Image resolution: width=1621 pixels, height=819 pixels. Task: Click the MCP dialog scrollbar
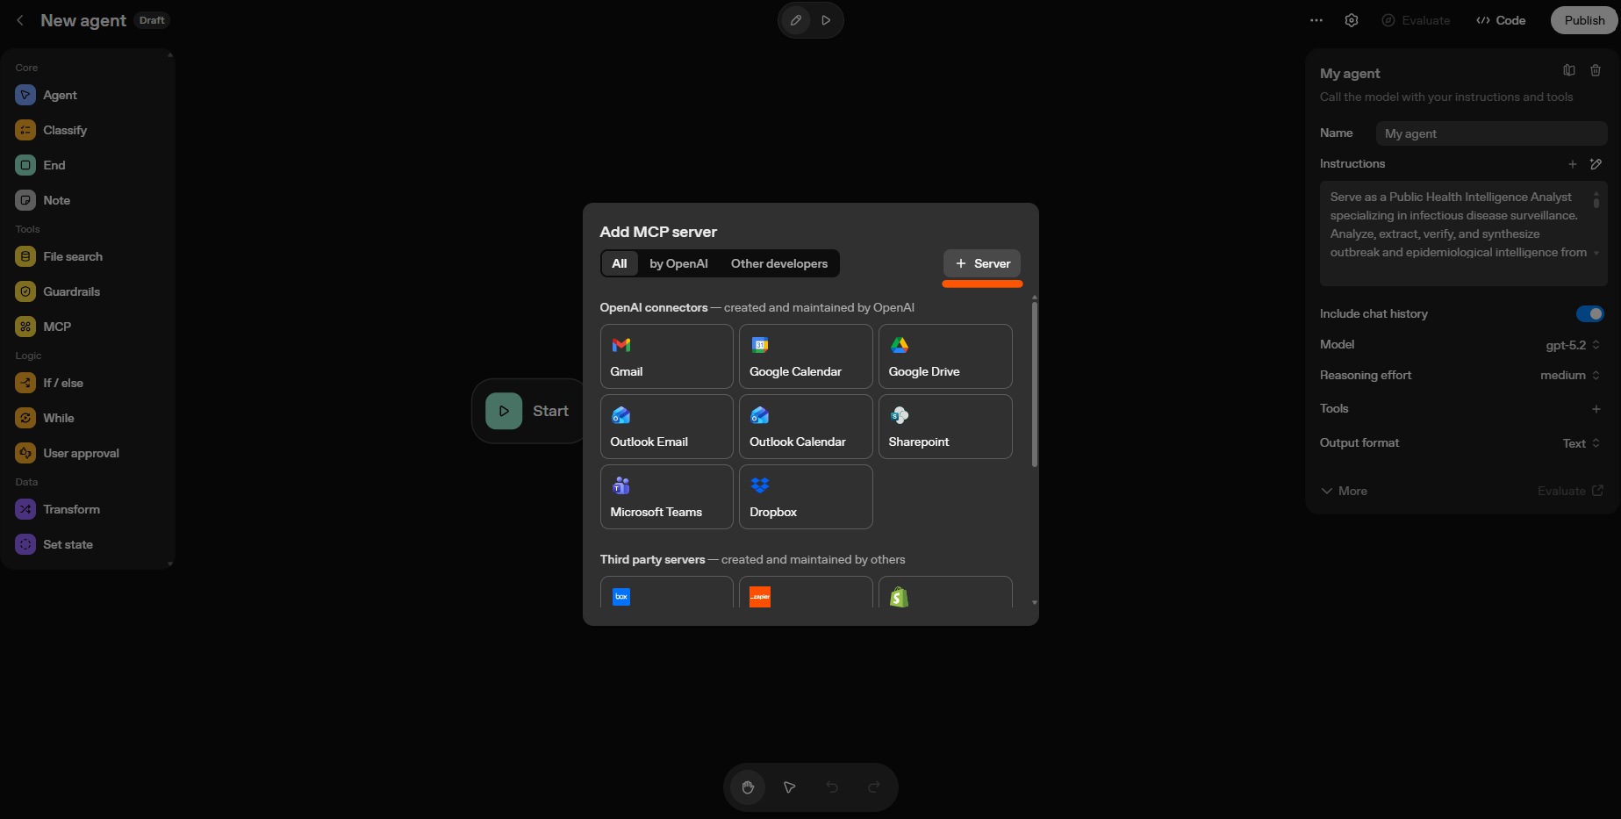[x=1035, y=384]
